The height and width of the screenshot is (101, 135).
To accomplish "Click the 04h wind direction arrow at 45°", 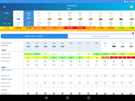I will coord(62,61).
